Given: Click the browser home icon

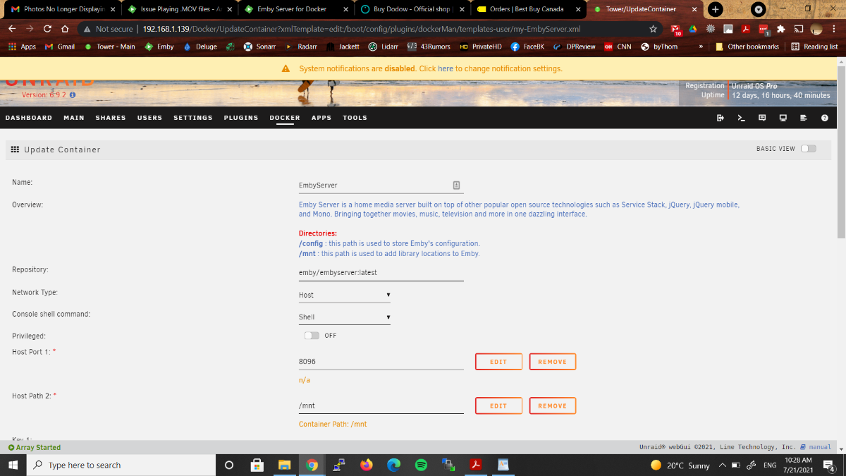Looking at the screenshot, I should [65, 29].
